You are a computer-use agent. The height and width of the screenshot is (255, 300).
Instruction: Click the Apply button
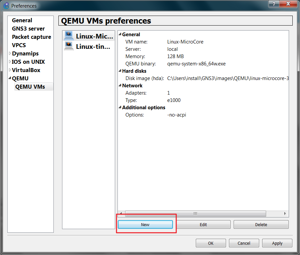pos(277,243)
